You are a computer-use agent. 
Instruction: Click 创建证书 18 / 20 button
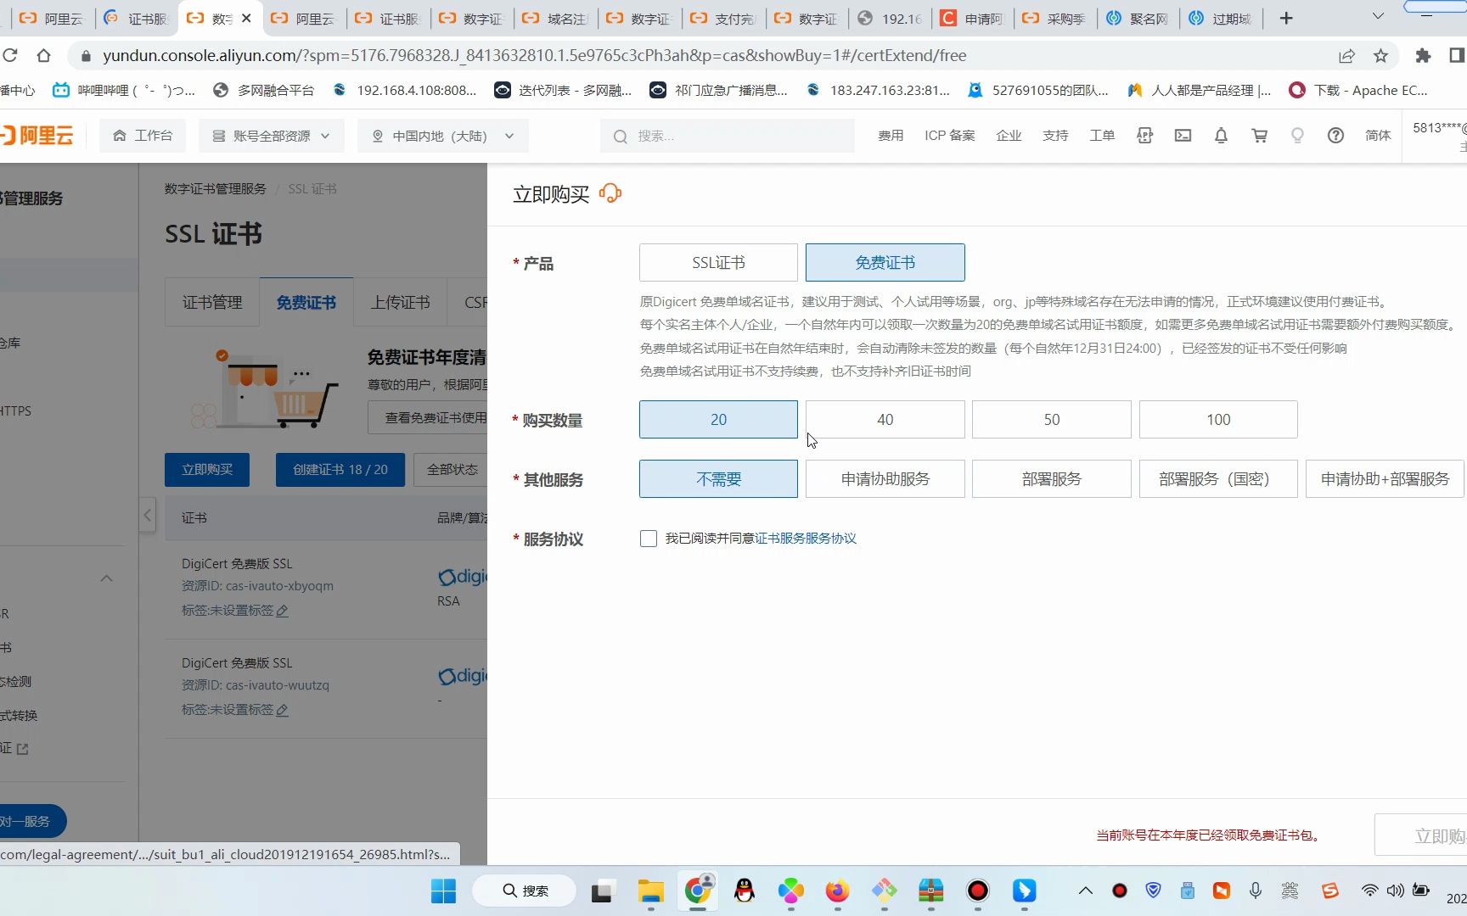tap(340, 470)
